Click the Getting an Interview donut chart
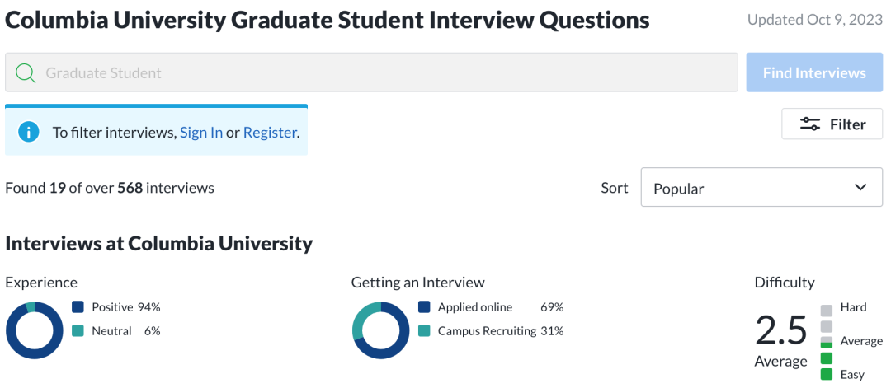This screenshot has height=388, width=891. pyautogui.click(x=380, y=330)
